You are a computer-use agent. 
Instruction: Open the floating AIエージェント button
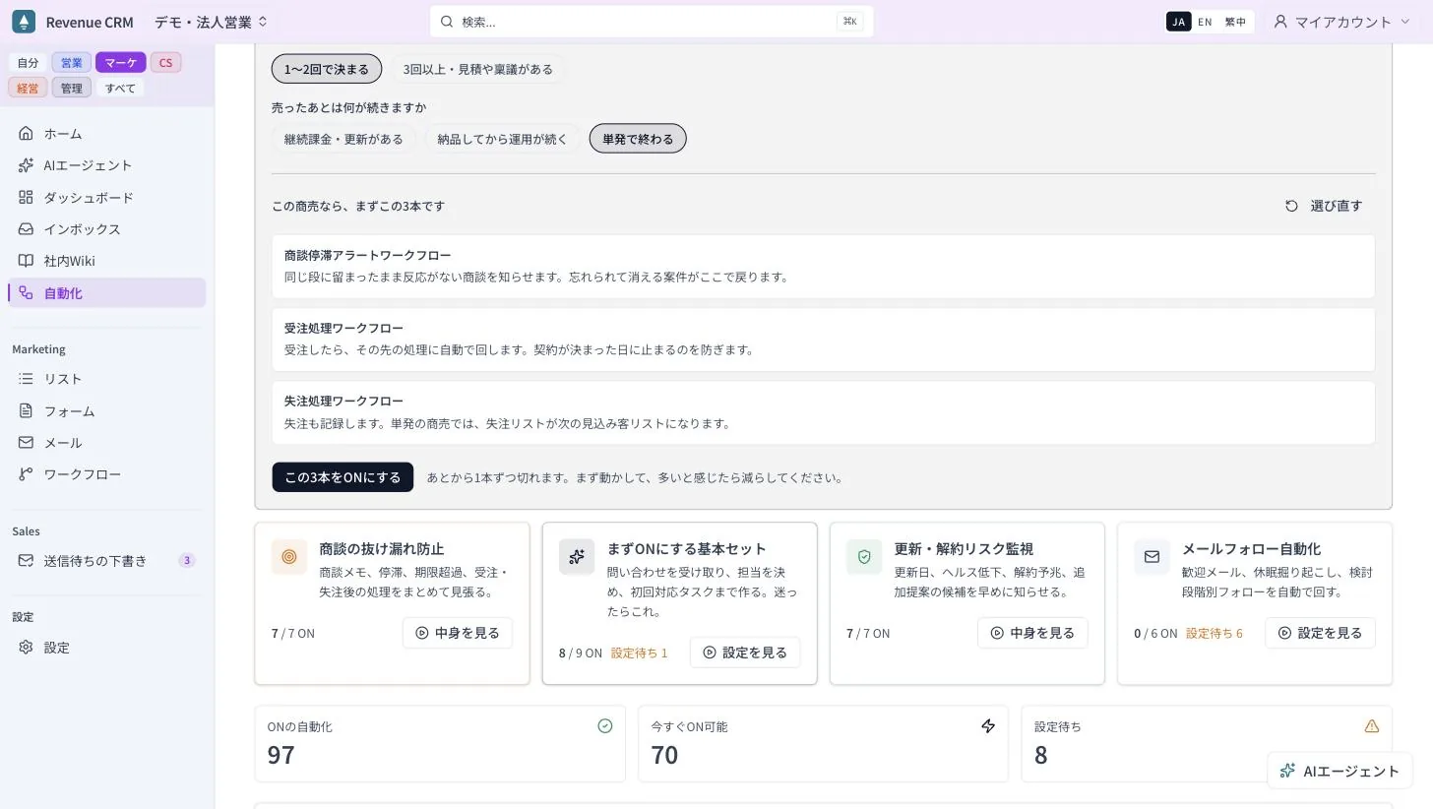point(1340,771)
